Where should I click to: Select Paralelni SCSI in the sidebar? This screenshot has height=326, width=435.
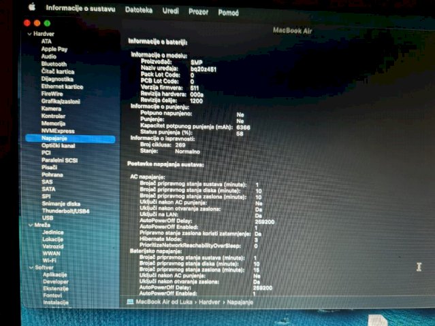(x=60, y=160)
